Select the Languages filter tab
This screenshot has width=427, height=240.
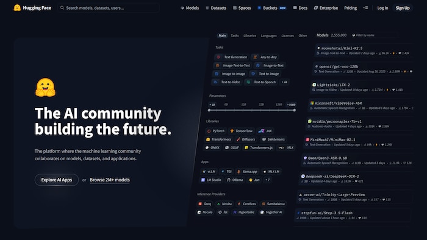(269, 35)
